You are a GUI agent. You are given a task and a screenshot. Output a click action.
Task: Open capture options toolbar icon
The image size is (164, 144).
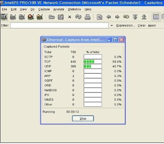point(13,17)
